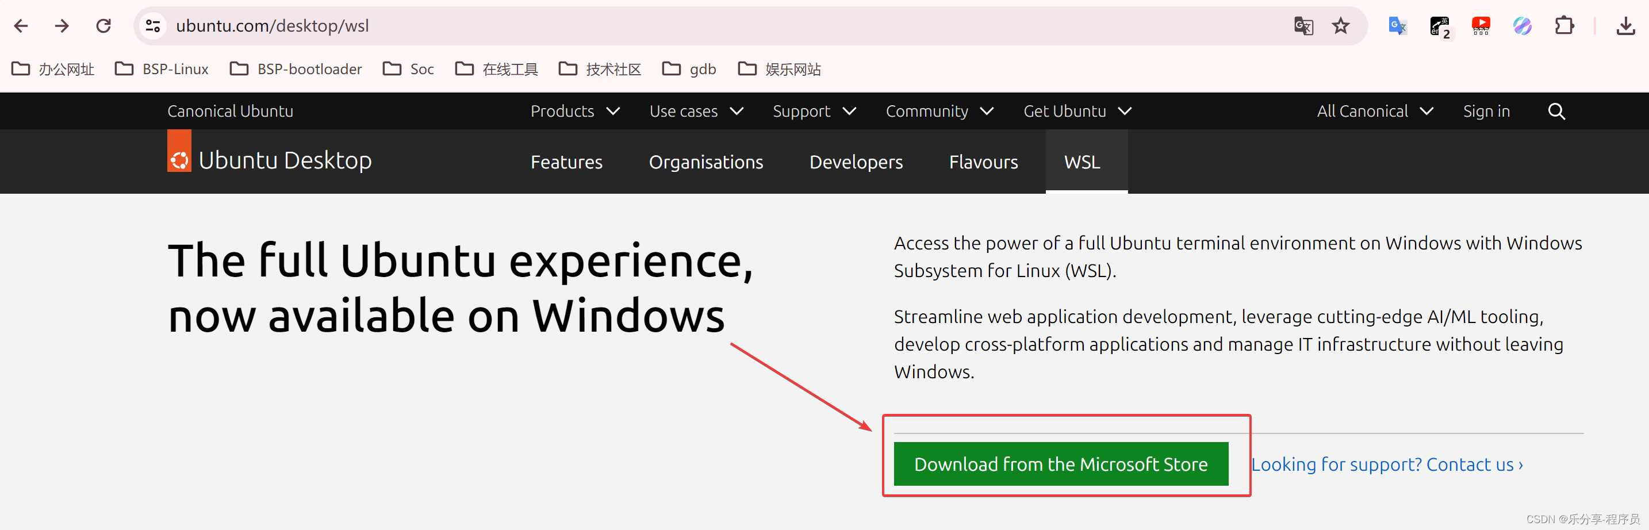The image size is (1649, 530).
Task: Open the Google Translate page icon
Action: coord(1303,26)
